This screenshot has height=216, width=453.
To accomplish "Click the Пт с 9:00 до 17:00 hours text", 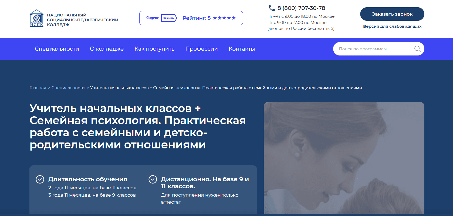I will [297, 23].
